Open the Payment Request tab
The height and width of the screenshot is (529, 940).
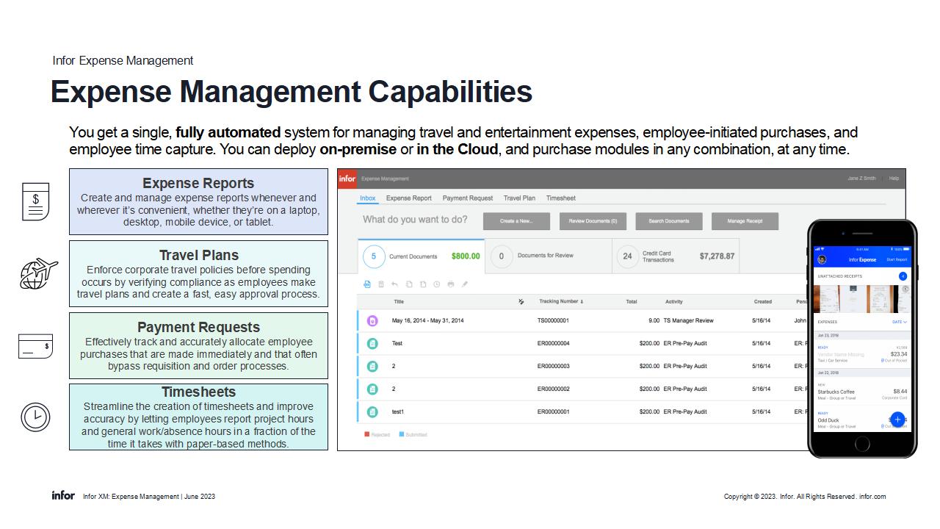point(468,198)
